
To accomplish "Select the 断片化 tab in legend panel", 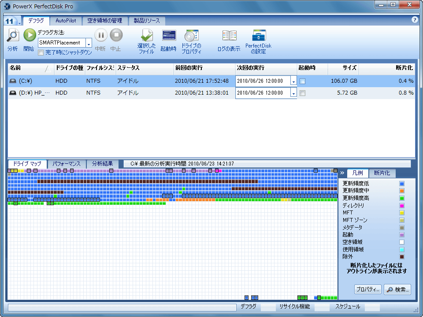I will pyautogui.click(x=382, y=173).
